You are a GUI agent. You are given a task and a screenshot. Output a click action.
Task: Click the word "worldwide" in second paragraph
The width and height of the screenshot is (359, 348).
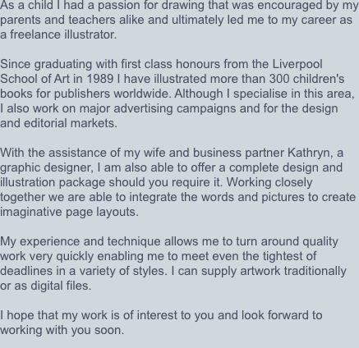tap(142, 94)
